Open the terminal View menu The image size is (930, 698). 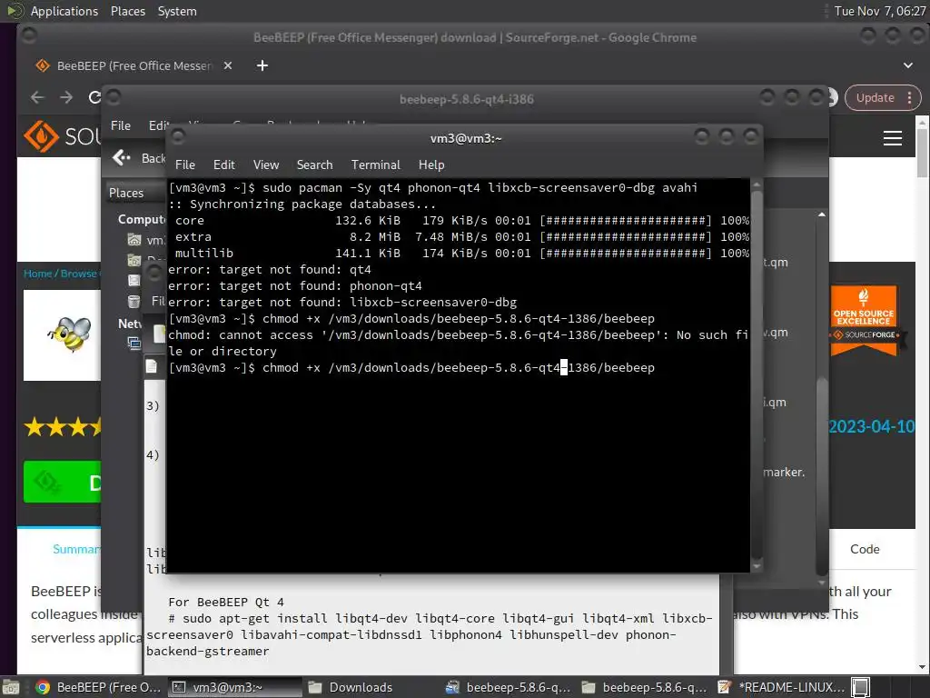pos(266,165)
